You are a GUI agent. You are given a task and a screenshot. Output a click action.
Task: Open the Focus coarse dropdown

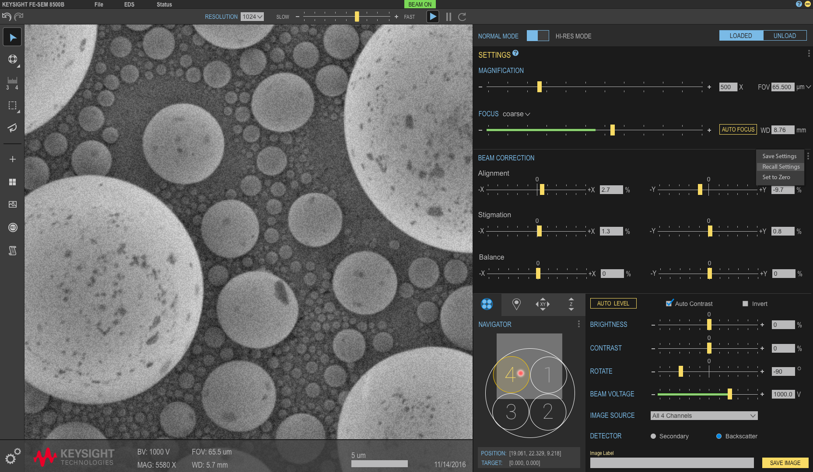click(x=516, y=114)
